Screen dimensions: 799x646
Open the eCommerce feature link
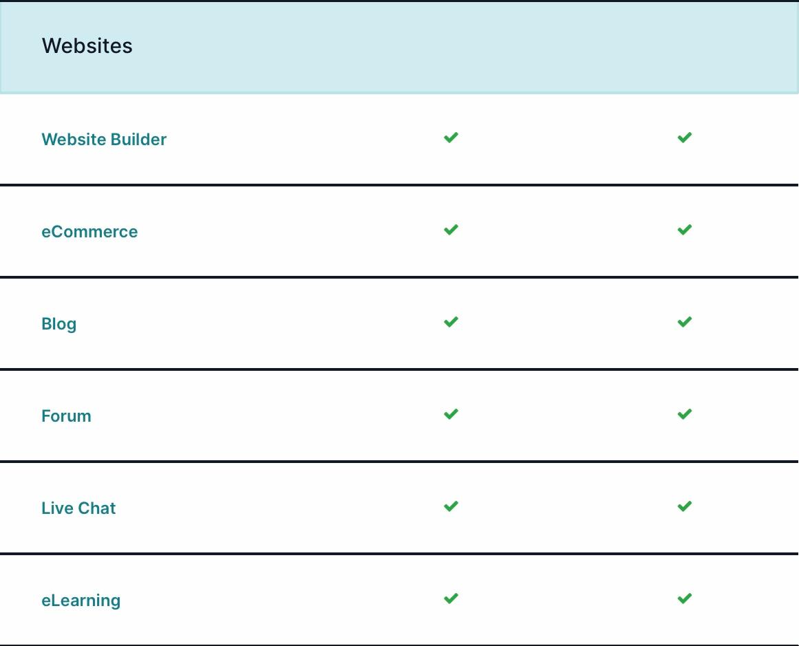pos(89,231)
